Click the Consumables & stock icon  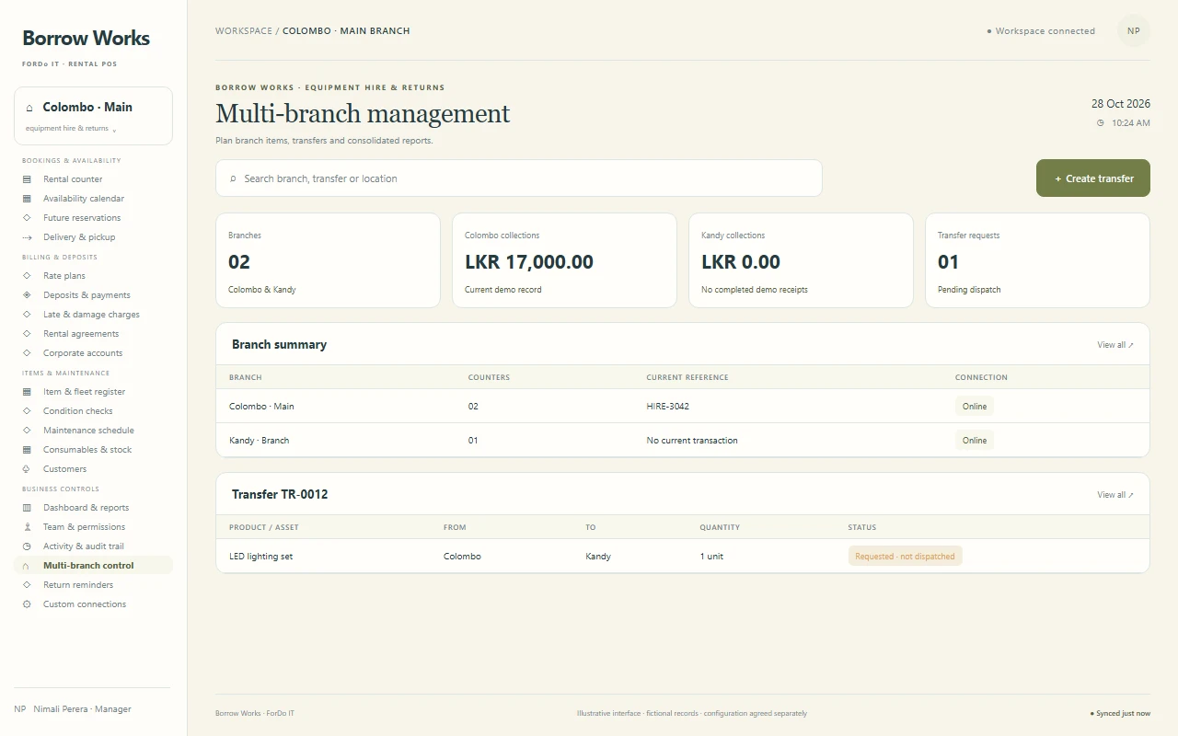tap(27, 450)
